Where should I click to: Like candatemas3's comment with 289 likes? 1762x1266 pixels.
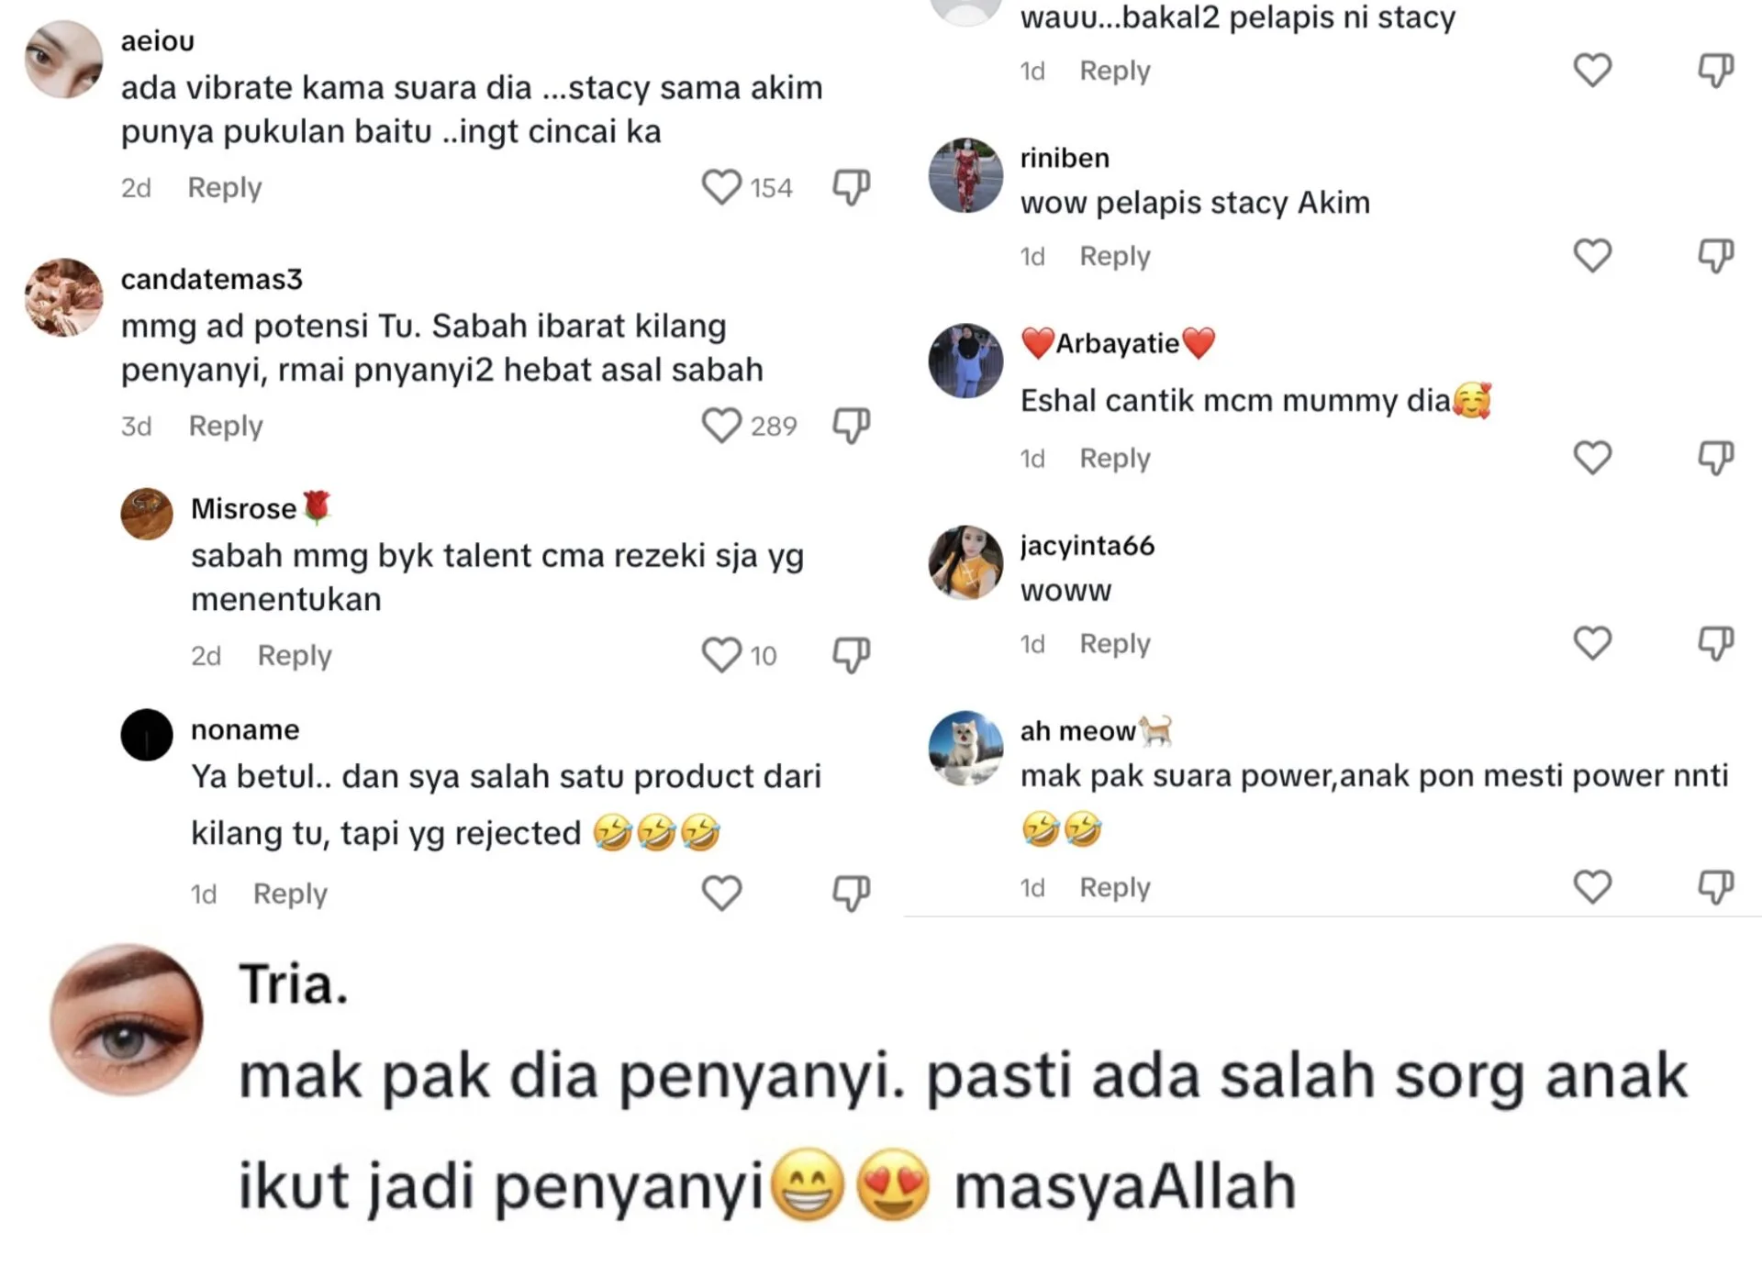(x=721, y=426)
